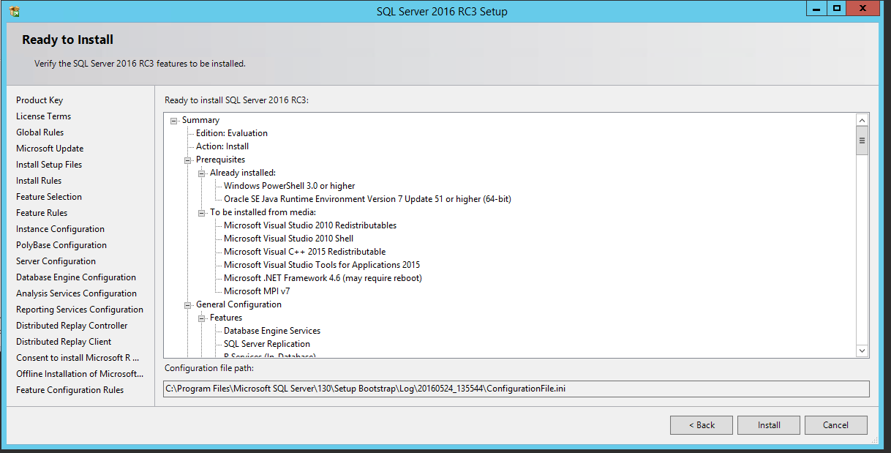
Task: Collapse the To be installed from media node
Action: [202, 213]
